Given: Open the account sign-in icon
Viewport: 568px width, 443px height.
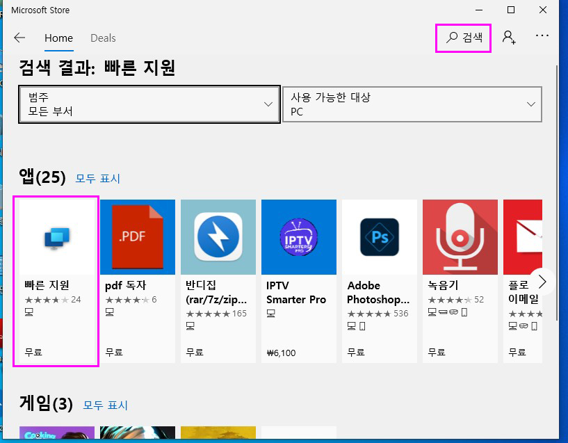Looking at the screenshot, I should point(509,38).
